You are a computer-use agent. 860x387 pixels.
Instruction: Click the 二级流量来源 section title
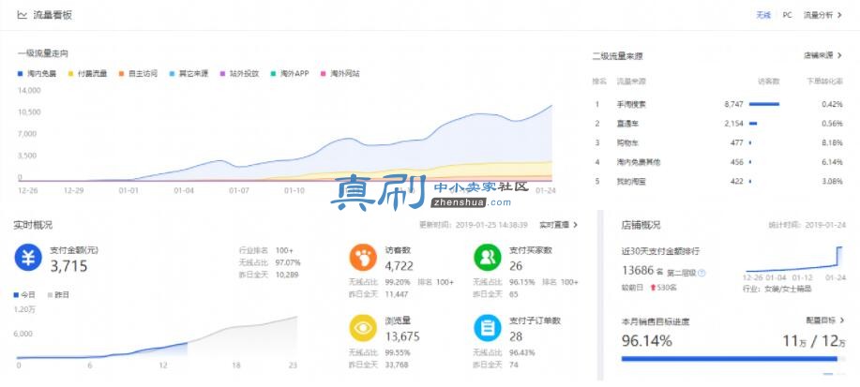click(x=617, y=56)
